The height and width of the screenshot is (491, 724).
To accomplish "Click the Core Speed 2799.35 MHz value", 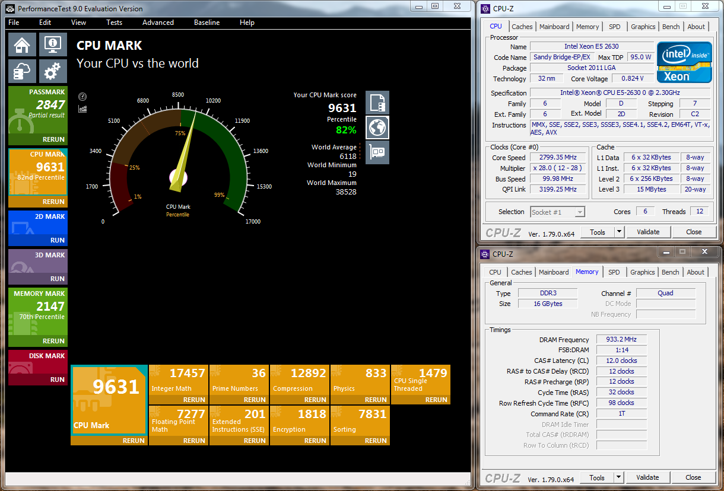I will 557,158.
